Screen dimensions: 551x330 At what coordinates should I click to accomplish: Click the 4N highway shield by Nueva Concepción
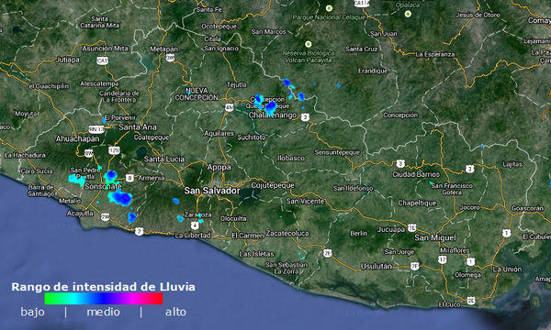[x=229, y=107]
